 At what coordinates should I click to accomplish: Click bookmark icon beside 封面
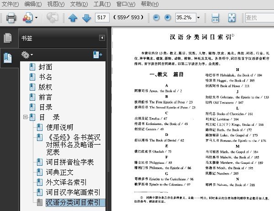(32, 67)
